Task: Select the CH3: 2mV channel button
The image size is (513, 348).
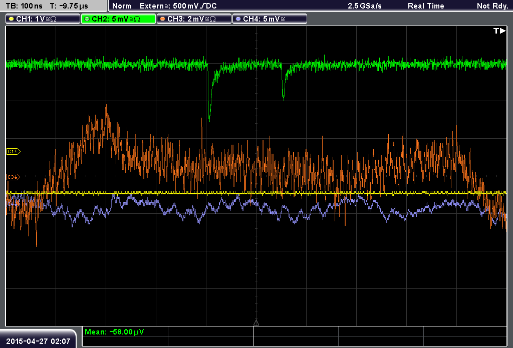Action: click(194, 19)
